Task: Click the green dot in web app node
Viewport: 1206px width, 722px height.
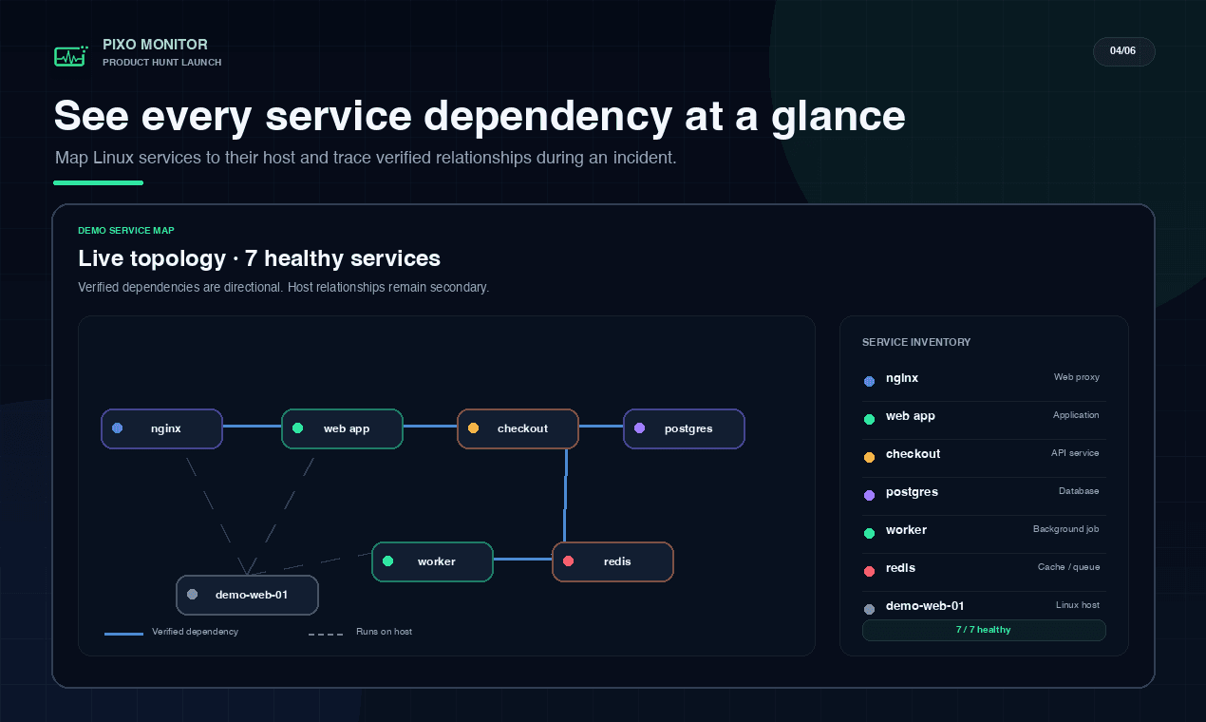Action: pyautogui.click(x=298, y=428)
